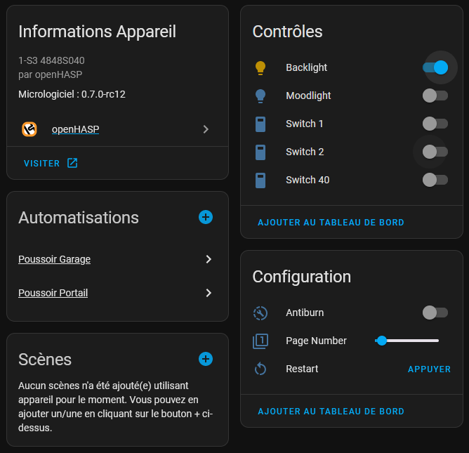Screen dimensions: 469x453
Task: Add a new scene with plus icon
Action: (206, 359)
